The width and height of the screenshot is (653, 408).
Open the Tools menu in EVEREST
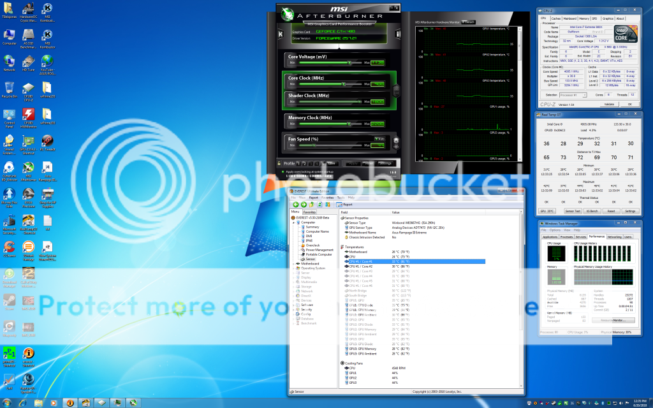pos(341,198)
